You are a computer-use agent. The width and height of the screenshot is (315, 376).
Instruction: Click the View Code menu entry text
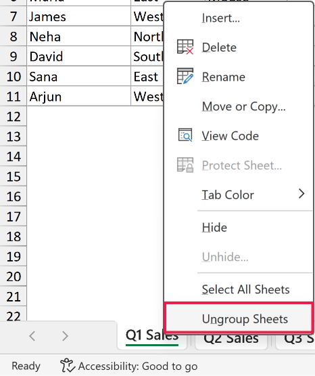coord(230,135)
